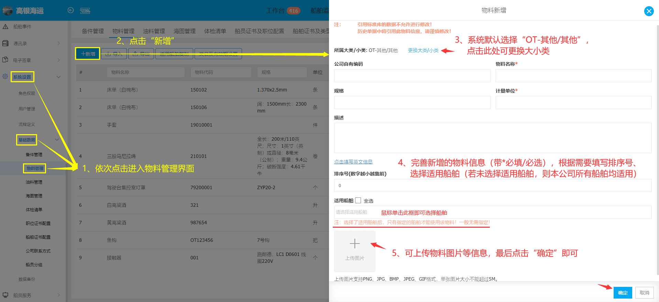659x302 pixels.
Task: Open the 工作台 tab in the header
Action: coord(275,11)
